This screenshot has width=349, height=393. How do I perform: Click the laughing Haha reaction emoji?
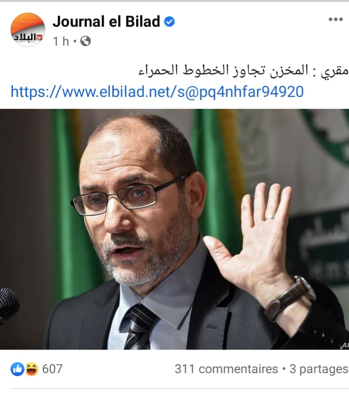(x=31, y=369)
